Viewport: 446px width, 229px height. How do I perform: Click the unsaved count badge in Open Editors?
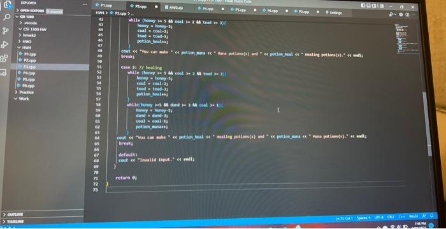point(54,11)
